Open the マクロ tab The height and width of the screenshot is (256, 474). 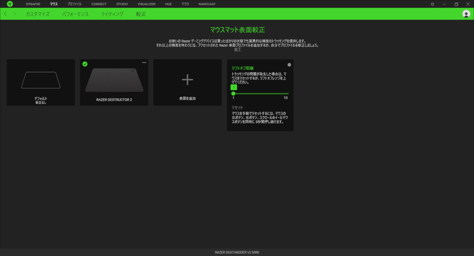coord(185,4)
